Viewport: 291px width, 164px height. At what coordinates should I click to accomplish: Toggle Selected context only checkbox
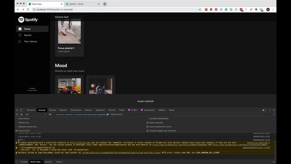[17, 127]
